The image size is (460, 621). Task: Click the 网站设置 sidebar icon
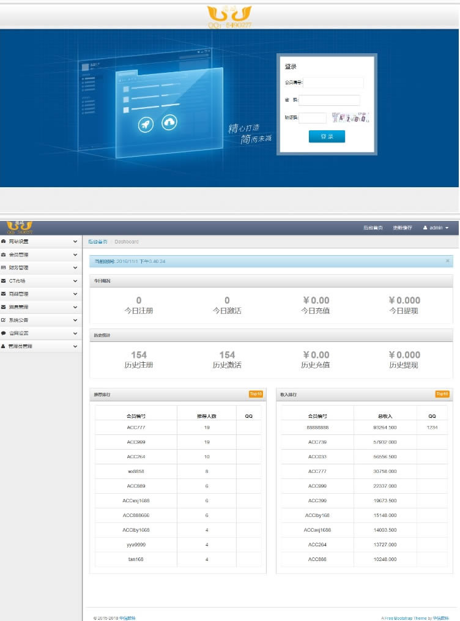tap(3, 241)
